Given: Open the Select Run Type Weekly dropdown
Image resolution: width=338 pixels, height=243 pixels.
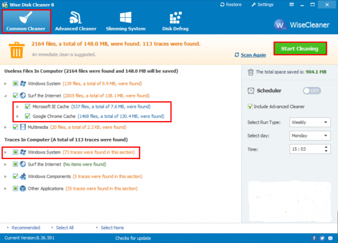Looking at the screenshot, I should click(310, 122).
